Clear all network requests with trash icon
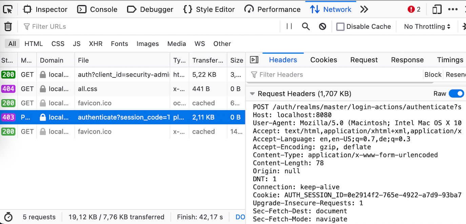 click(8, 26)
